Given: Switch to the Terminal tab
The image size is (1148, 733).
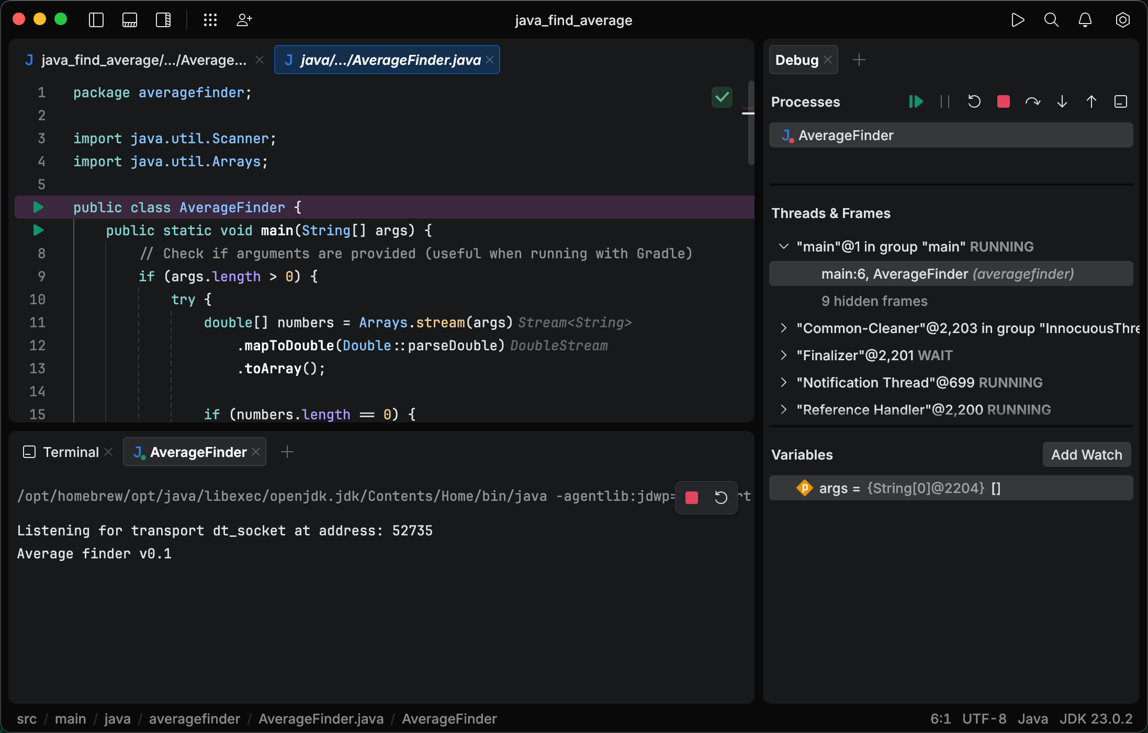Looking at the screenshot, I should coord(70,452).
